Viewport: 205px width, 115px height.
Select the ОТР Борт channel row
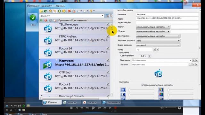pos(75,76)
